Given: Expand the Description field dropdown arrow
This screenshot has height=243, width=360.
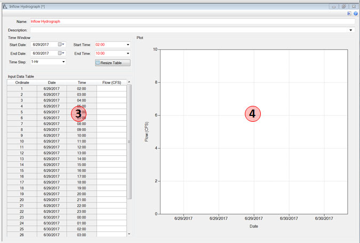Looking at the screenshot, I should [350, 30].
